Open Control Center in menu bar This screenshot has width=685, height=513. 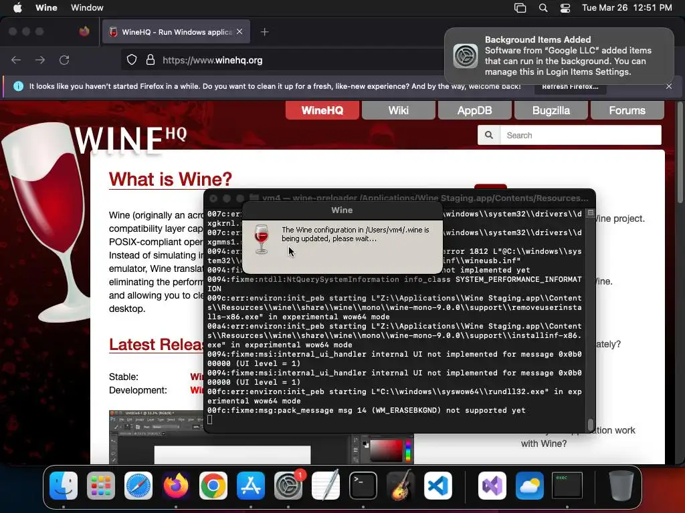(565, 8)
